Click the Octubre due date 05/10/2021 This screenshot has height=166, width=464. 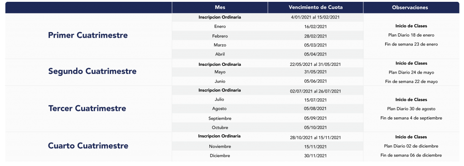tap(315, 128)
